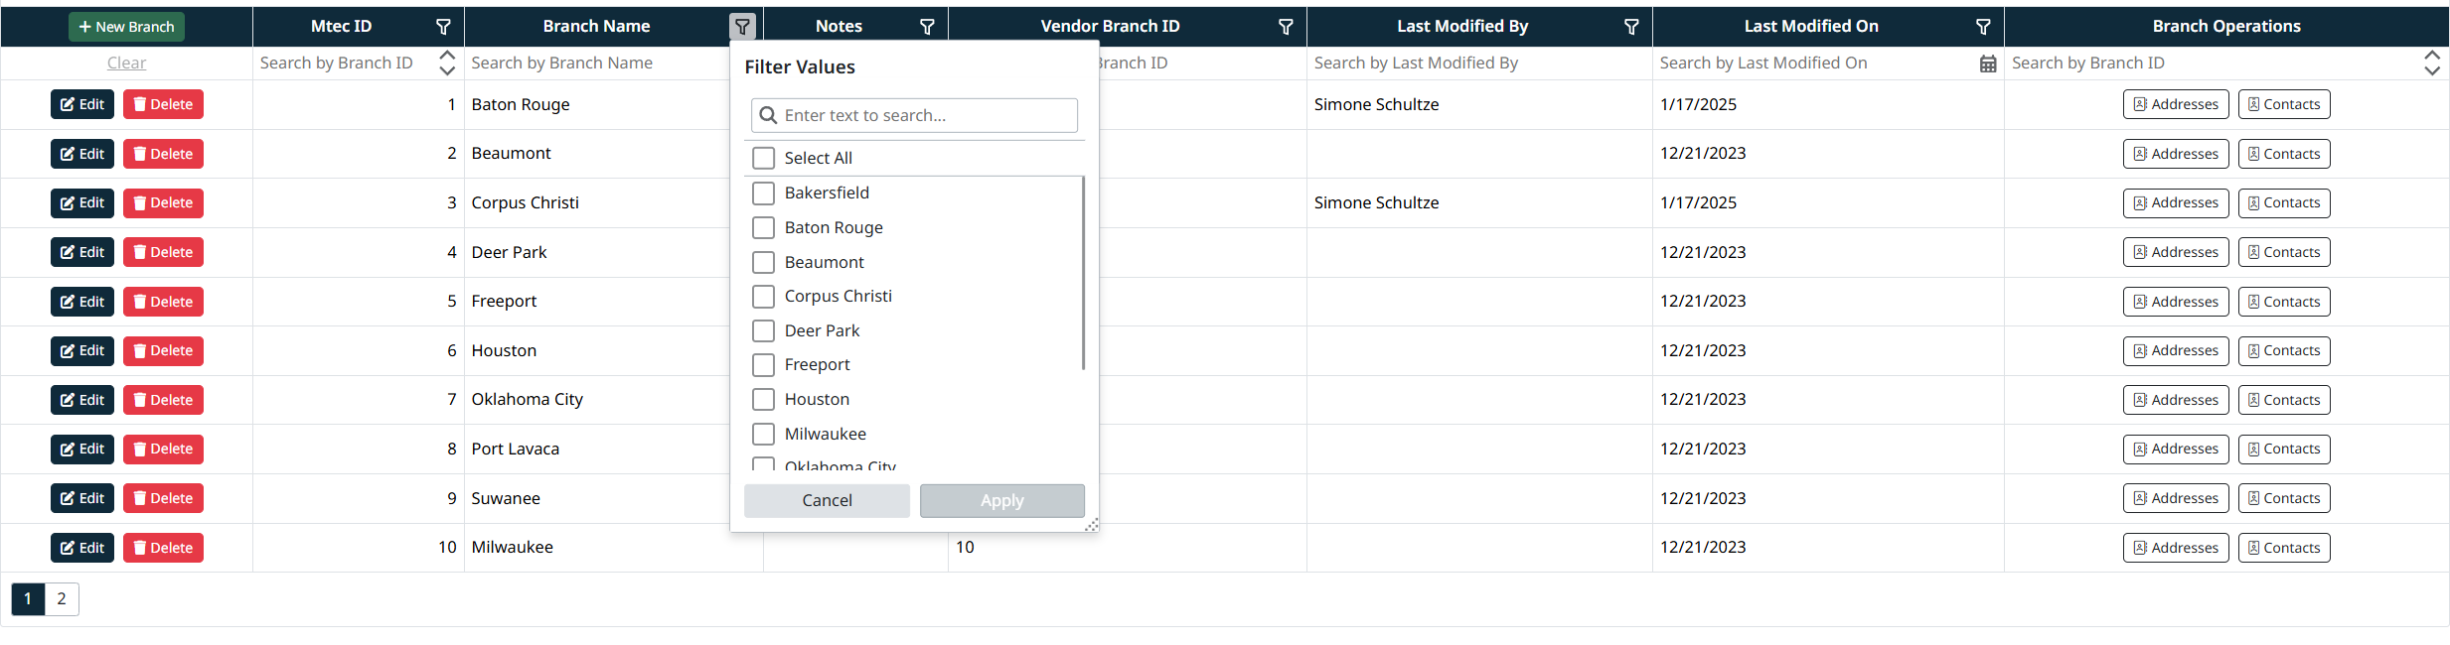Click the filter list vertical scrollbar
This screenshot has width=2450, height=645.
(x=1083, y=273)
